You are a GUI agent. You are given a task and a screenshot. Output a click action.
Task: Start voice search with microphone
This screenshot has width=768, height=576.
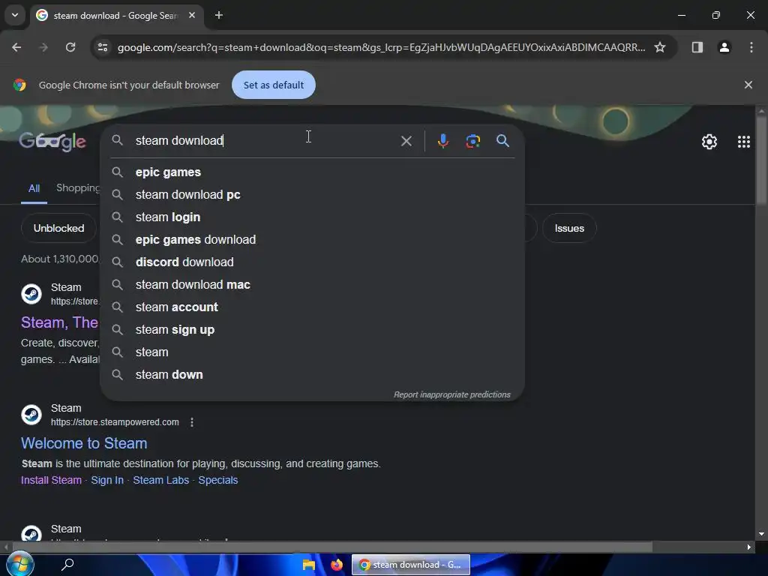442,141
